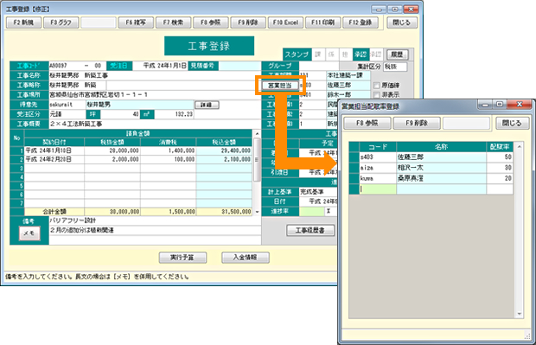
Task: Click the 坪 value field showing 40
Action: (120, 114)
